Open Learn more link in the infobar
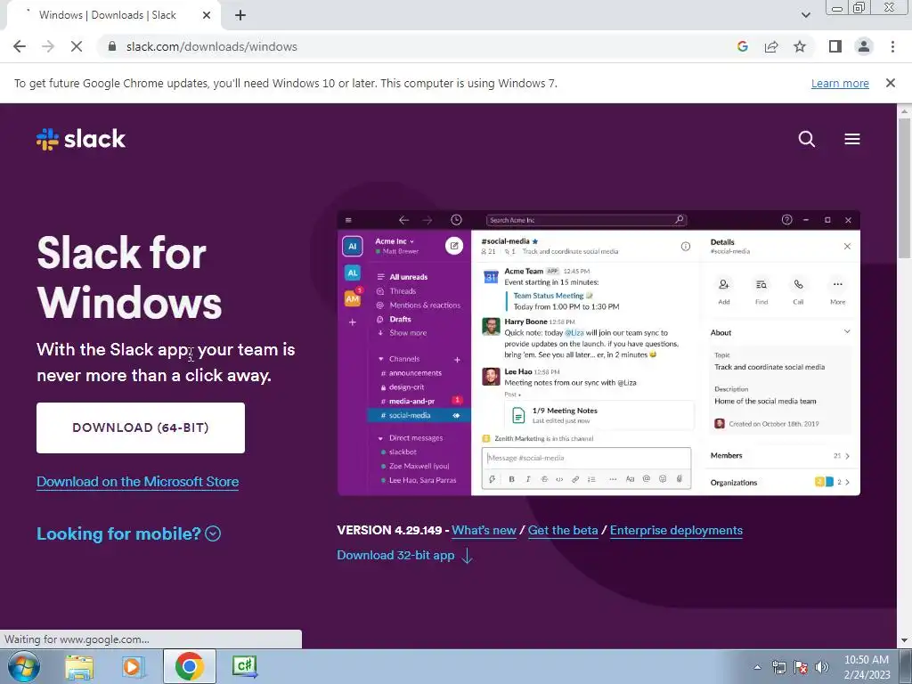The height and width of the screenshot is (684, 912). point(840,83)
